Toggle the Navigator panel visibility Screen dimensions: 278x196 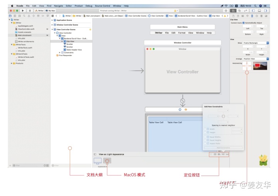click(x=253, y=11)
